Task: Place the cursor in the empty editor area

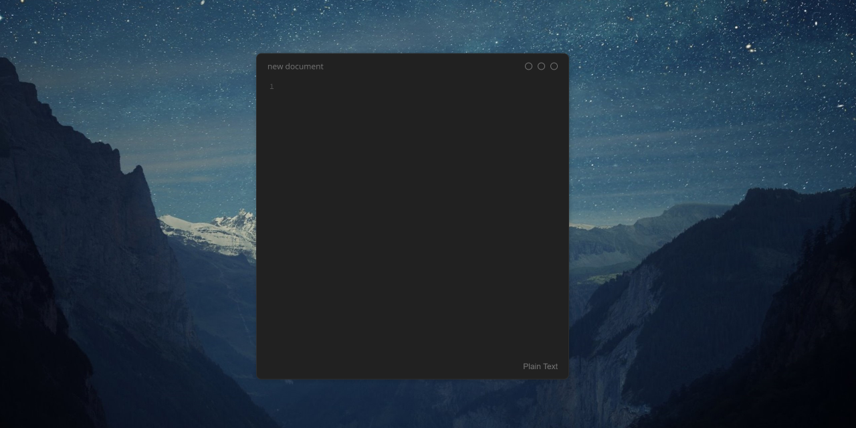Action: pyautogui.click(x=401, y=201)
